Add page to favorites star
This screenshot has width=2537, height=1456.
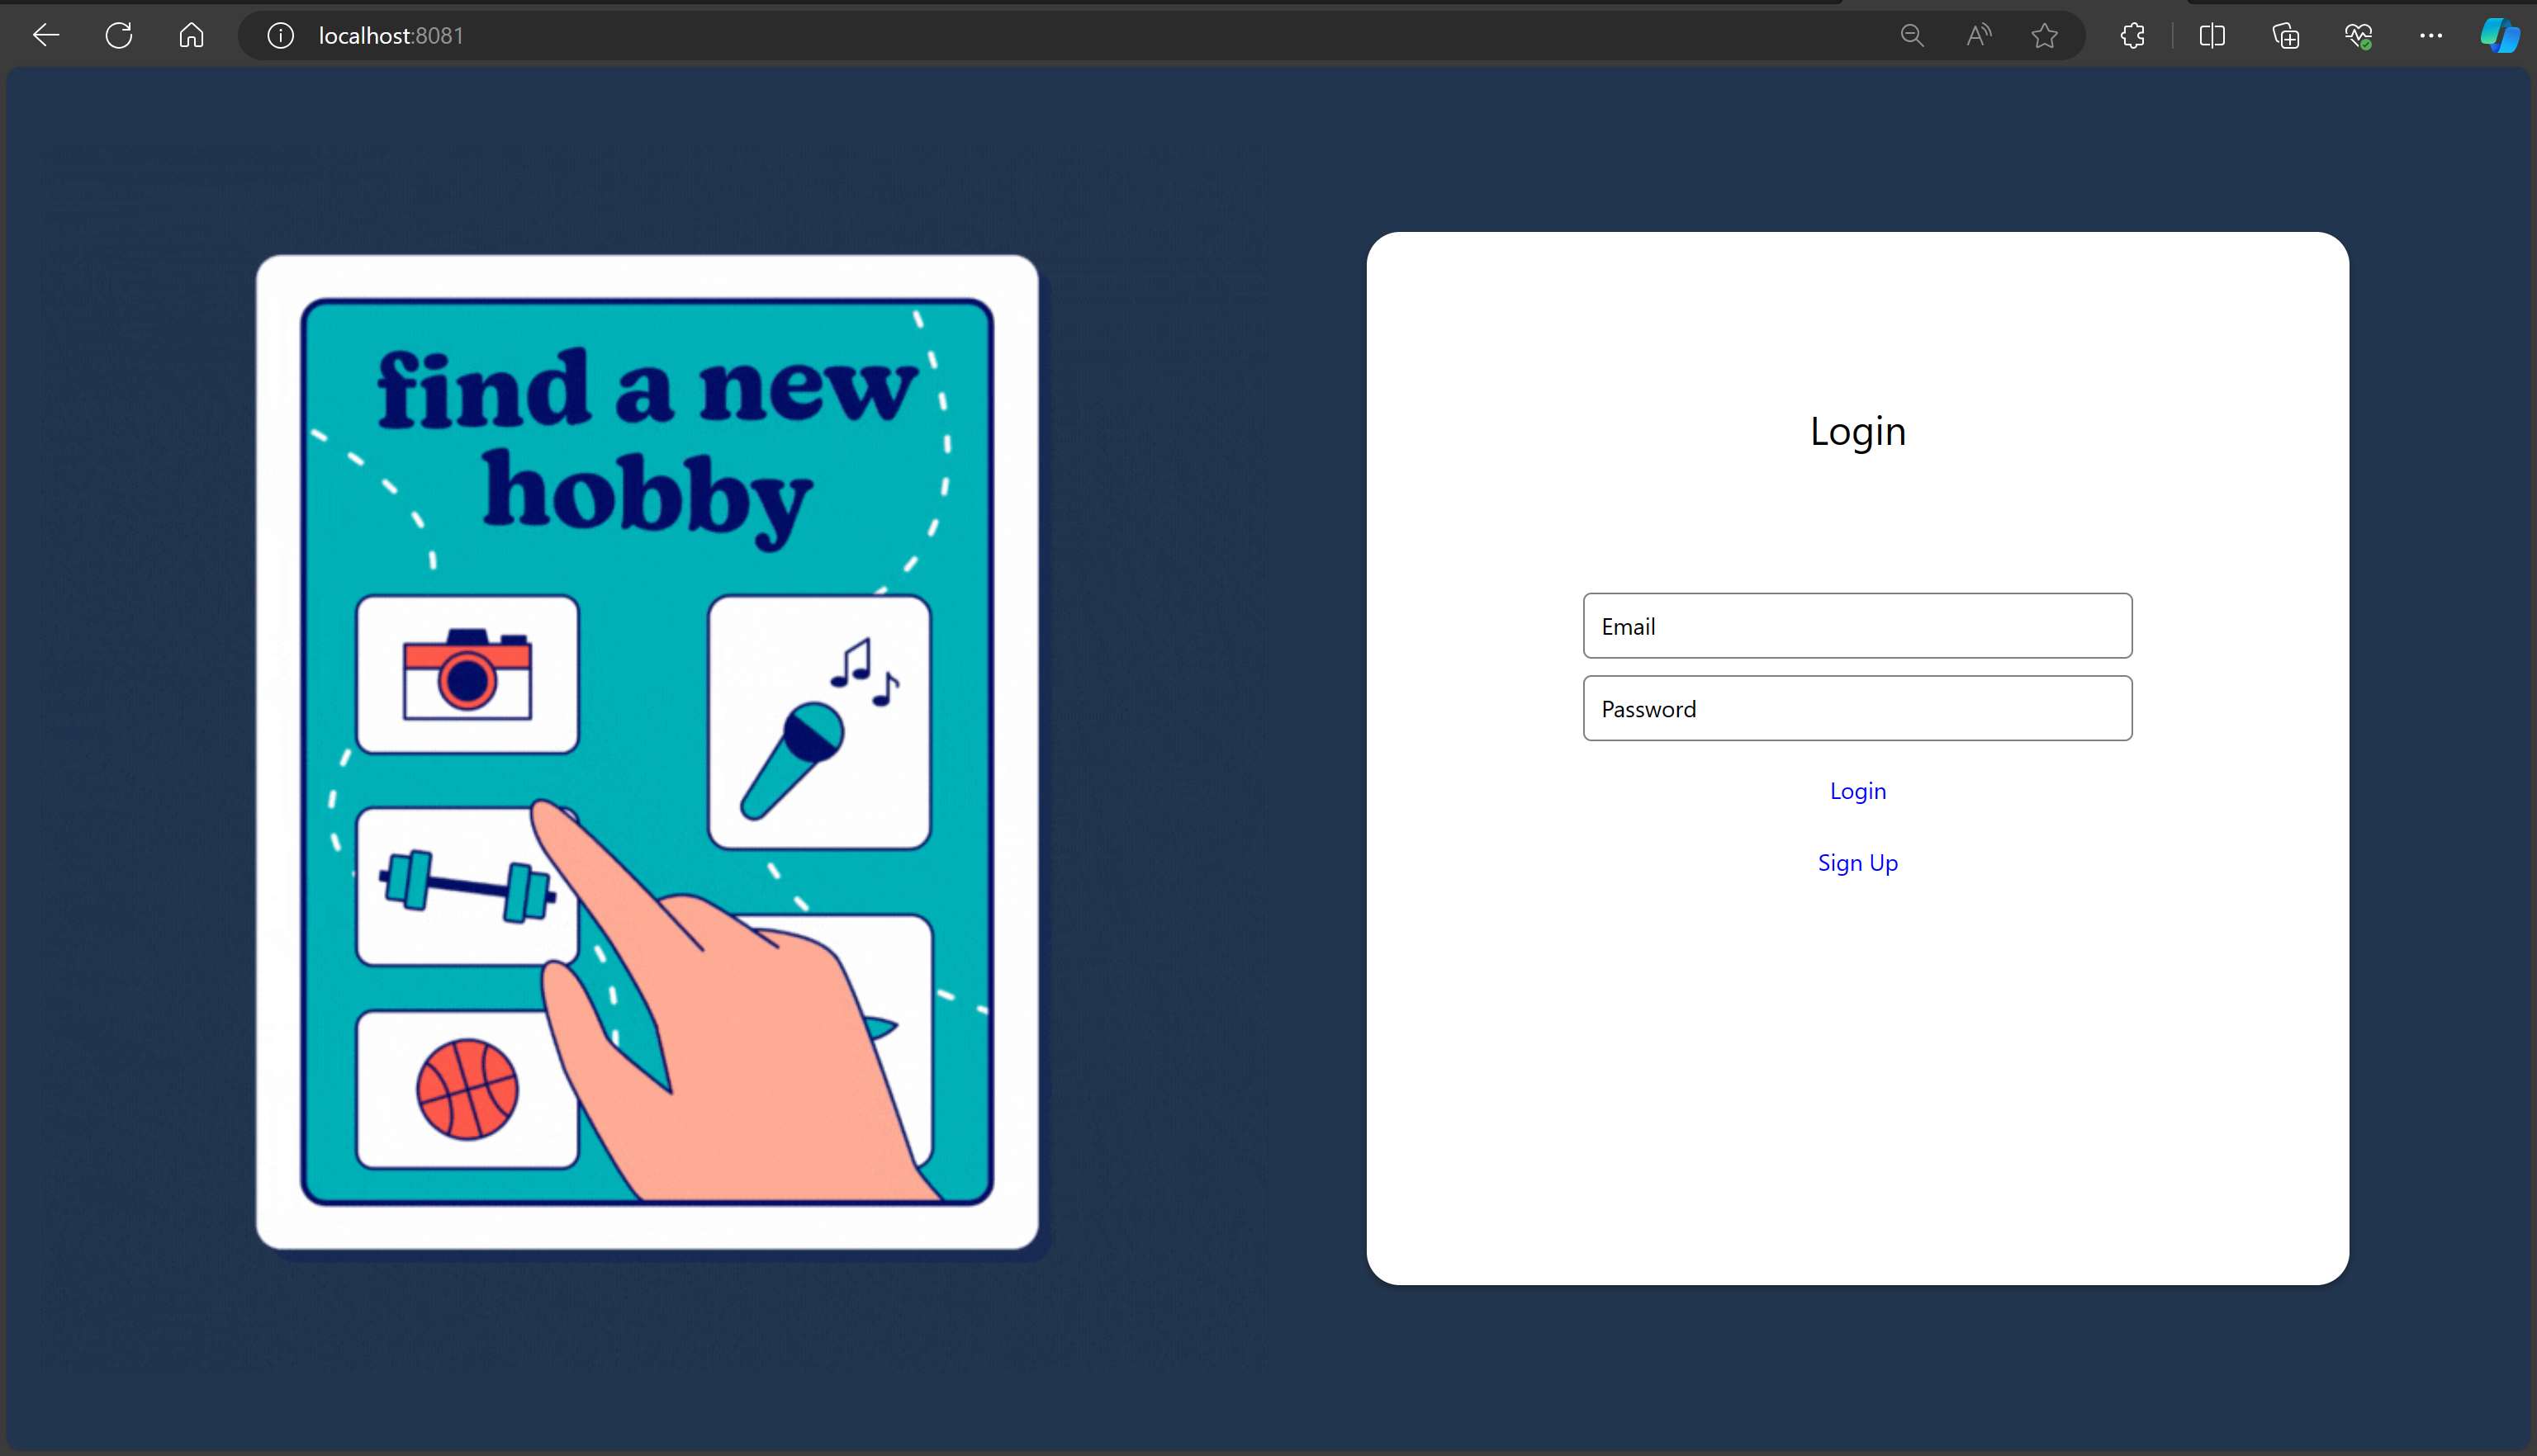coord(2045,36)
